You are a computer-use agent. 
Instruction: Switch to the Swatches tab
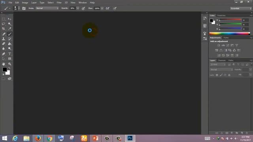pyautogui.click(x=221, y=15)
